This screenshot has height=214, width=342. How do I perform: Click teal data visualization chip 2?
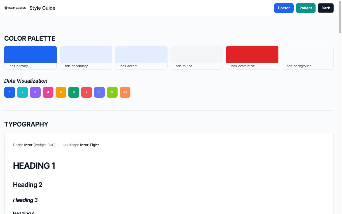(x=22, y=92)
